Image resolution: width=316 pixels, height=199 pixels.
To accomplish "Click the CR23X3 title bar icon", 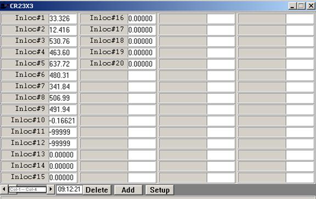I will [4, 6].
